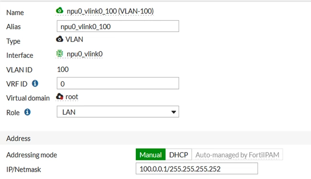311x179 pixels.
Task: Select Manual addressing mode
Action: coord(151,155)
